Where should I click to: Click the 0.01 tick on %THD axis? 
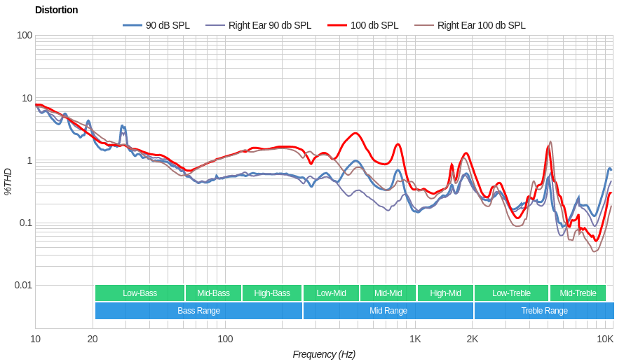23,285
